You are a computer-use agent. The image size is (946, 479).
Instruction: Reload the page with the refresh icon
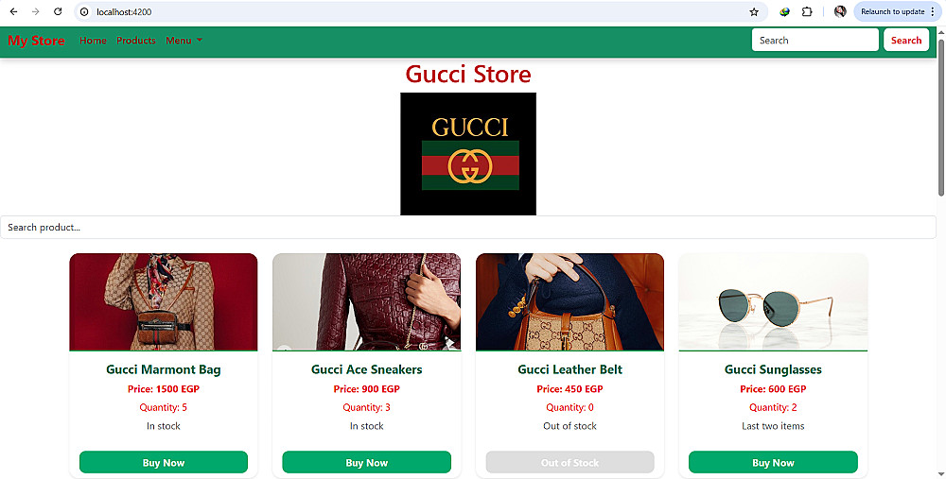(x=58, y=11)
